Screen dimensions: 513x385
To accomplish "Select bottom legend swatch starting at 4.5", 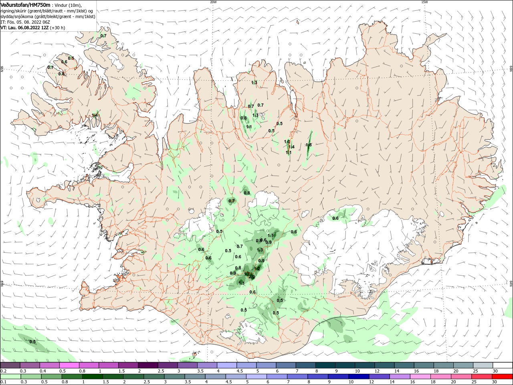I will [236, 377].
